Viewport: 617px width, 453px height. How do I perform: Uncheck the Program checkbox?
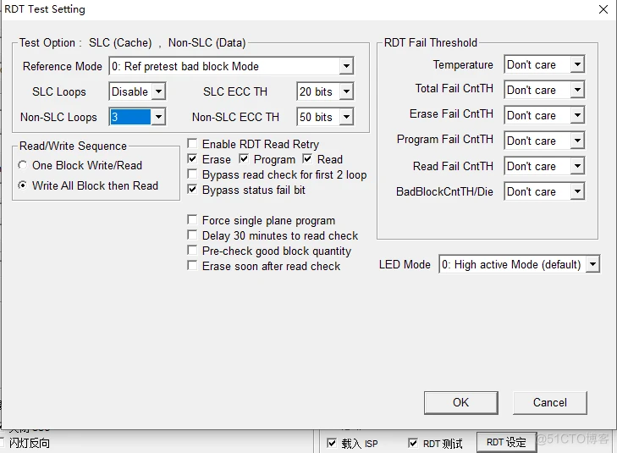244,158
